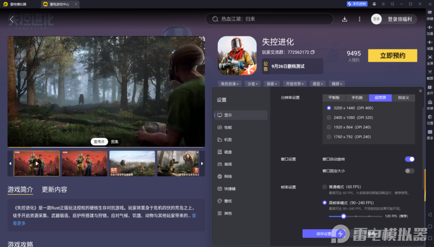Disable the 窗口自动旋转 toggle
Image resolution: width=434 pixels, height=247 pixels.
coord(409,159)
